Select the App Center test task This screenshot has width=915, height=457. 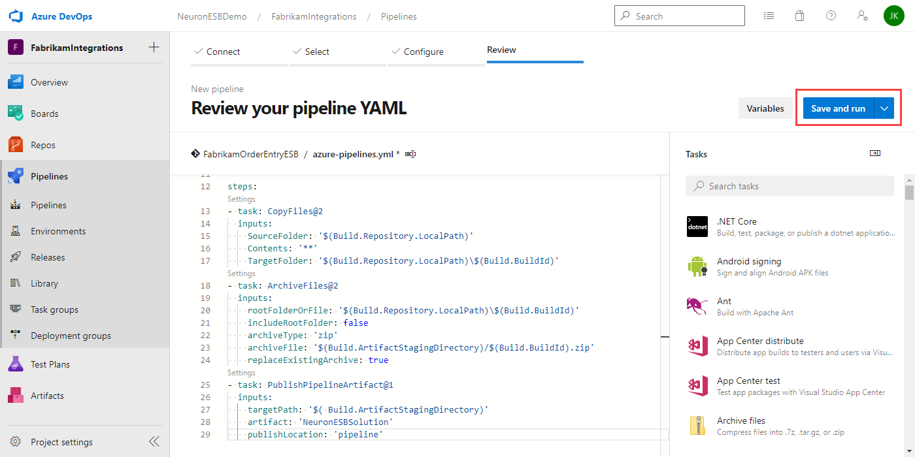coord(790,386)
